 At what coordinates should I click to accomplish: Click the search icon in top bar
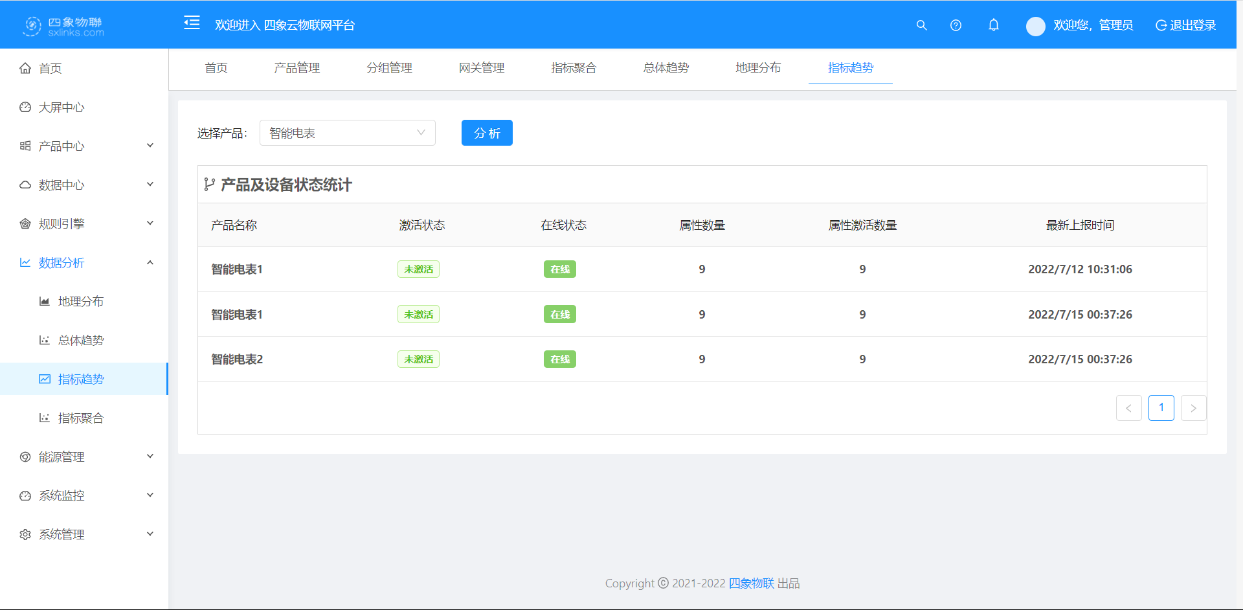921,25
